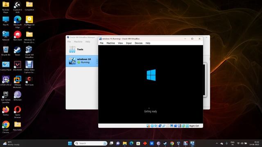Click the recording indicator icon in VM status bar
This screenshot has width=262, height=147.
pos(176,126)
